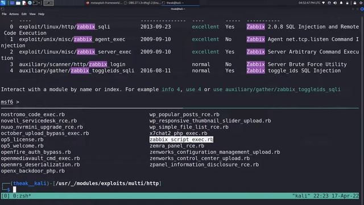Click the 'excellent' rank in zabbix_sqli row
This screenshot has height=205, width=364.
click(x=205, y=27)
